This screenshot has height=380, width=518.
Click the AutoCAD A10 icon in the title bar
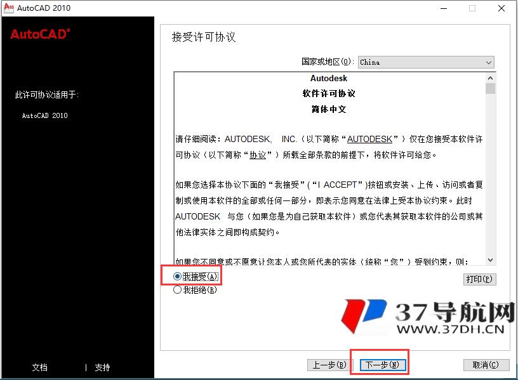(x=9, y=8)
